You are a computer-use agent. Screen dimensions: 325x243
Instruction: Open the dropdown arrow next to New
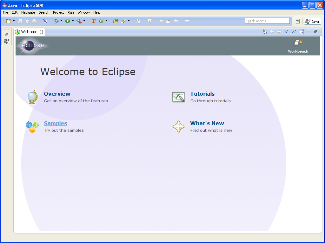(14, 21)
